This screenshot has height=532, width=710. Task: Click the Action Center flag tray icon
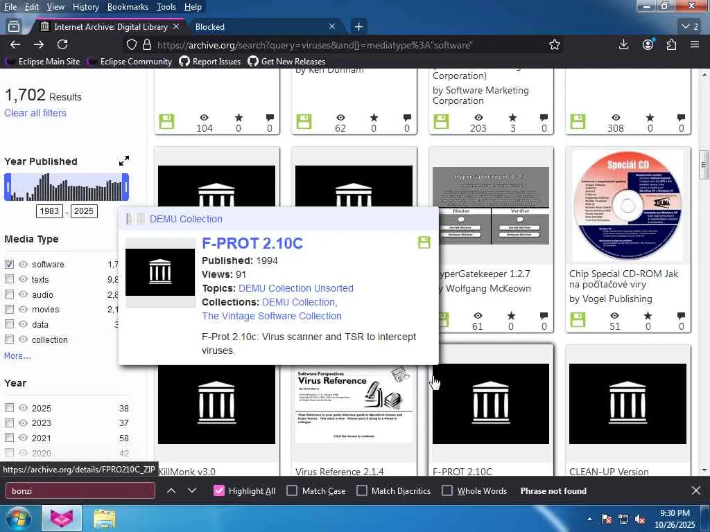tap(606, 519)
